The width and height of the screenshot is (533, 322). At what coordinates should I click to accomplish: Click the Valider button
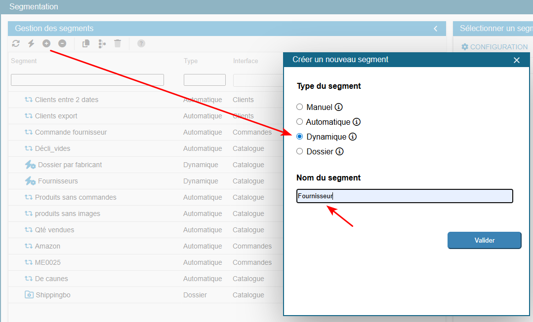(484, 240)
